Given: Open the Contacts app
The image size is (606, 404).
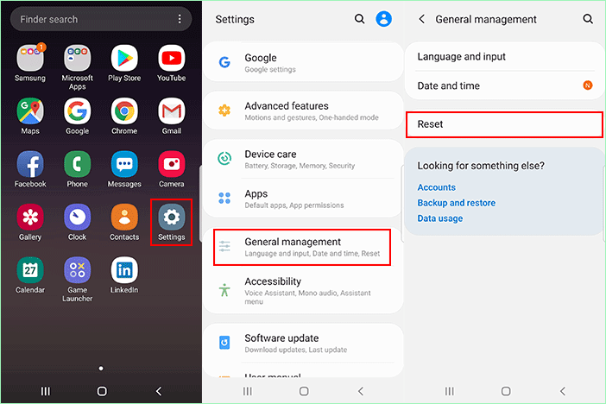Looking at the screenshot, I should click(x=124, y=218).
